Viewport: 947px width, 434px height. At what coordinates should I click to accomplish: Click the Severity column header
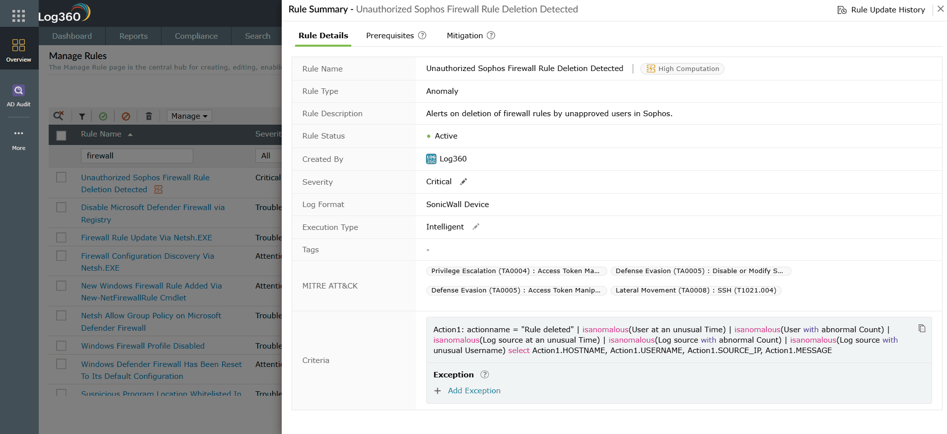(x=268, y=134)
